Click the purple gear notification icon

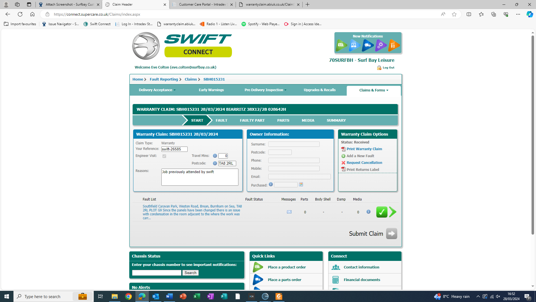pyautogui.click(x=381, y=45)
